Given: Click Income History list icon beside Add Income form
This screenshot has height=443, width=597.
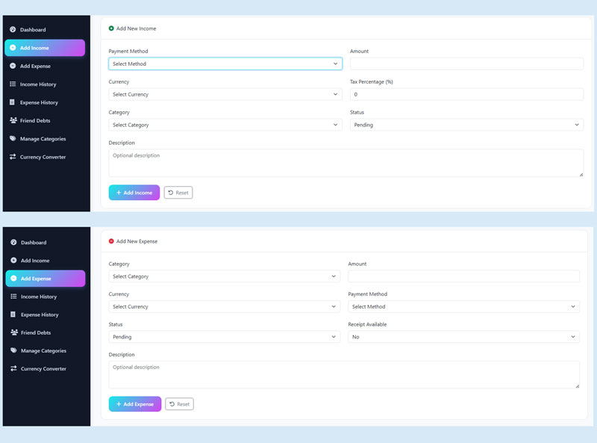Looking at the screenshot, I should click(x=13, y=84).
